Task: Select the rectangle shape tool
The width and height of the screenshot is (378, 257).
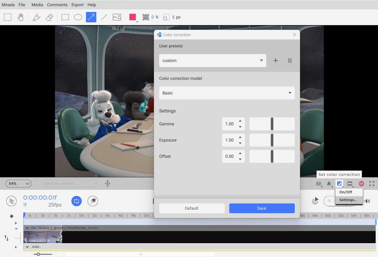Action: coord(65,17)
